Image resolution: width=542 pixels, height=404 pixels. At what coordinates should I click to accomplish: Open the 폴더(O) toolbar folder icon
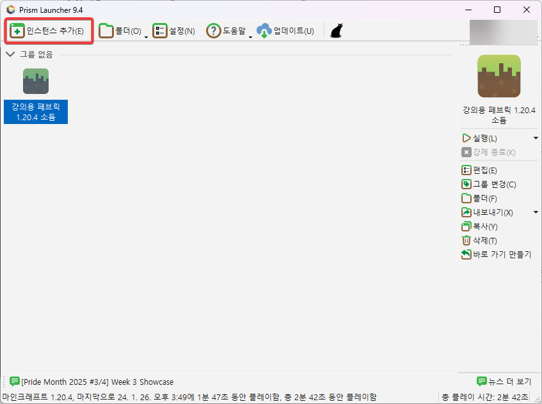point(106,31)
